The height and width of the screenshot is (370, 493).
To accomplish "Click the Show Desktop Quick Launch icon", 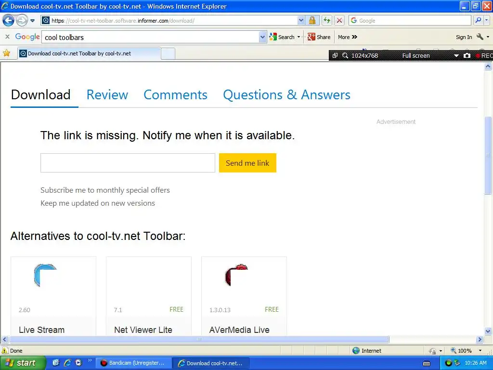I will (56, 363).
